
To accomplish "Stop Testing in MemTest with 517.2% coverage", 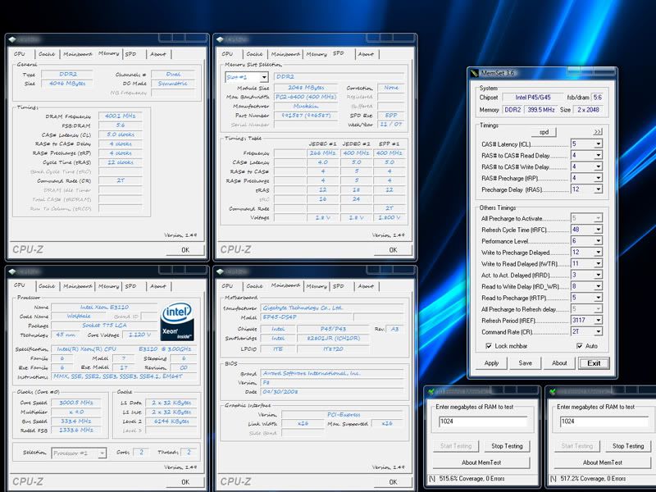I will click(628, 446).
